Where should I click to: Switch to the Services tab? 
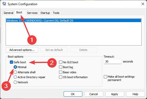(32, 13)
